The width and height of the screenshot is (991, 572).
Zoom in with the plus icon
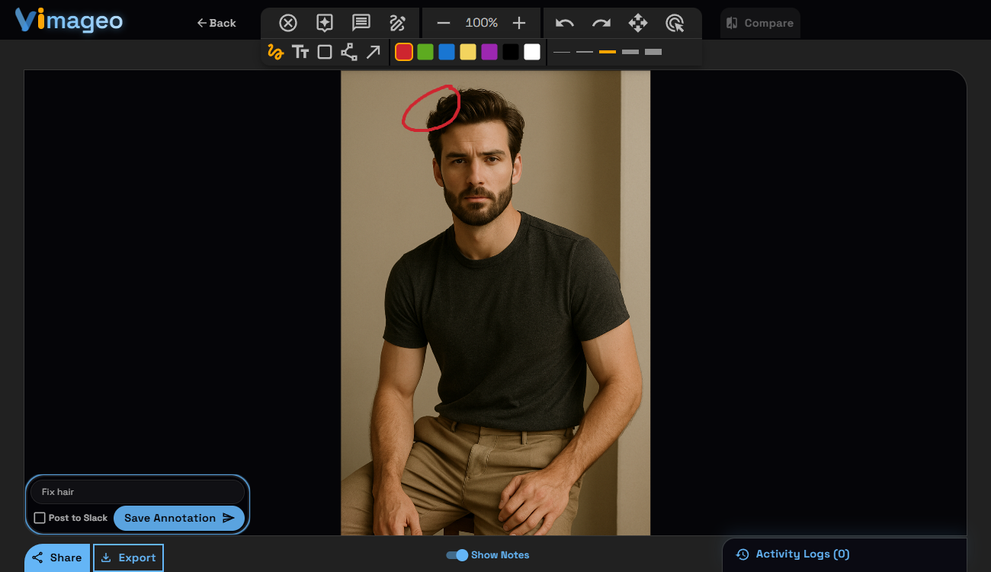click(519, 23)
